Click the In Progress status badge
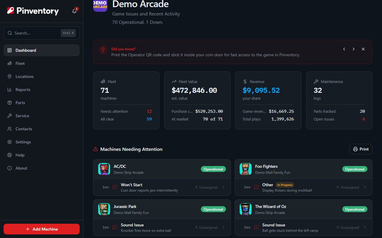382x238 pixels. point(285,185)
